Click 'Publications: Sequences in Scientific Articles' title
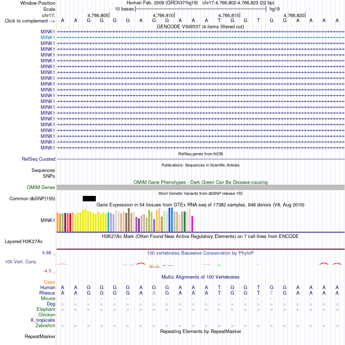The image size is (345, 345). (x=200, y=165)
